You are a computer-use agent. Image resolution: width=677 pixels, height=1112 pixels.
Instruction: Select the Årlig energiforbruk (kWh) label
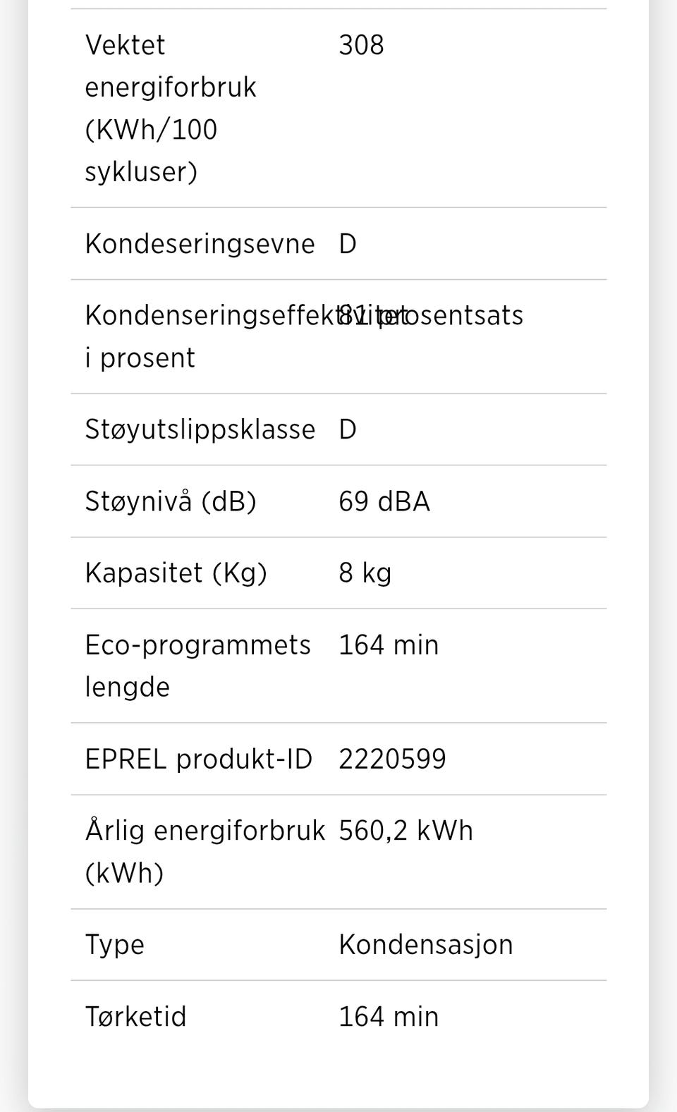(205, 851)
